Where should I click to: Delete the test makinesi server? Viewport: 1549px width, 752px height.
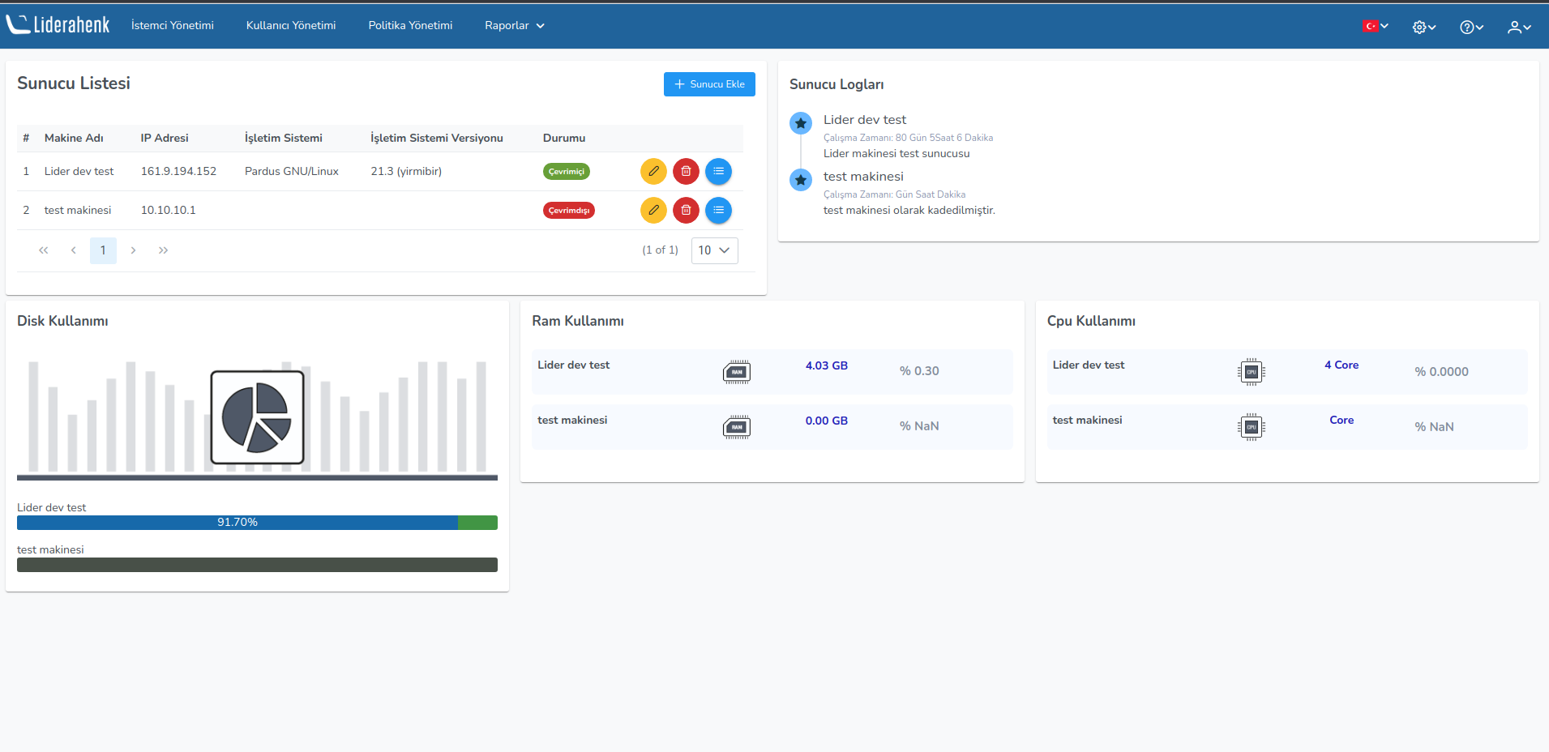coord(686,210)
